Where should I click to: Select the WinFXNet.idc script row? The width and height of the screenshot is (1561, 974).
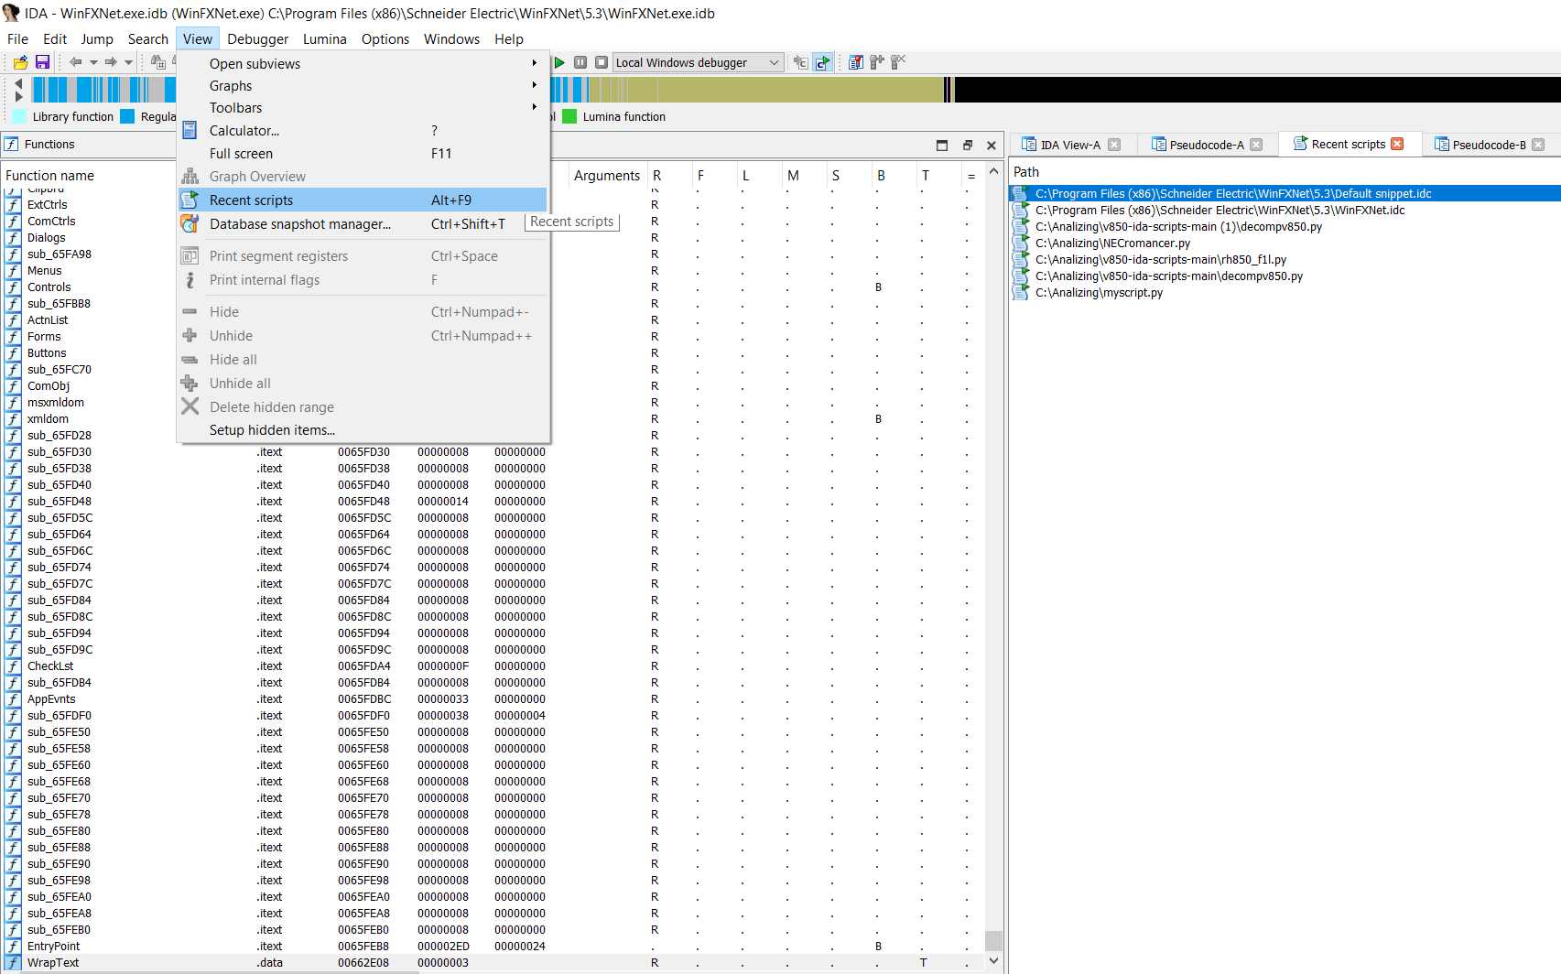coord(1285,210)
